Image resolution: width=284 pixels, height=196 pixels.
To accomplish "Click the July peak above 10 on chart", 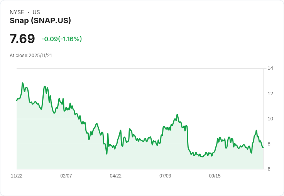I will [x=177, y=115].
